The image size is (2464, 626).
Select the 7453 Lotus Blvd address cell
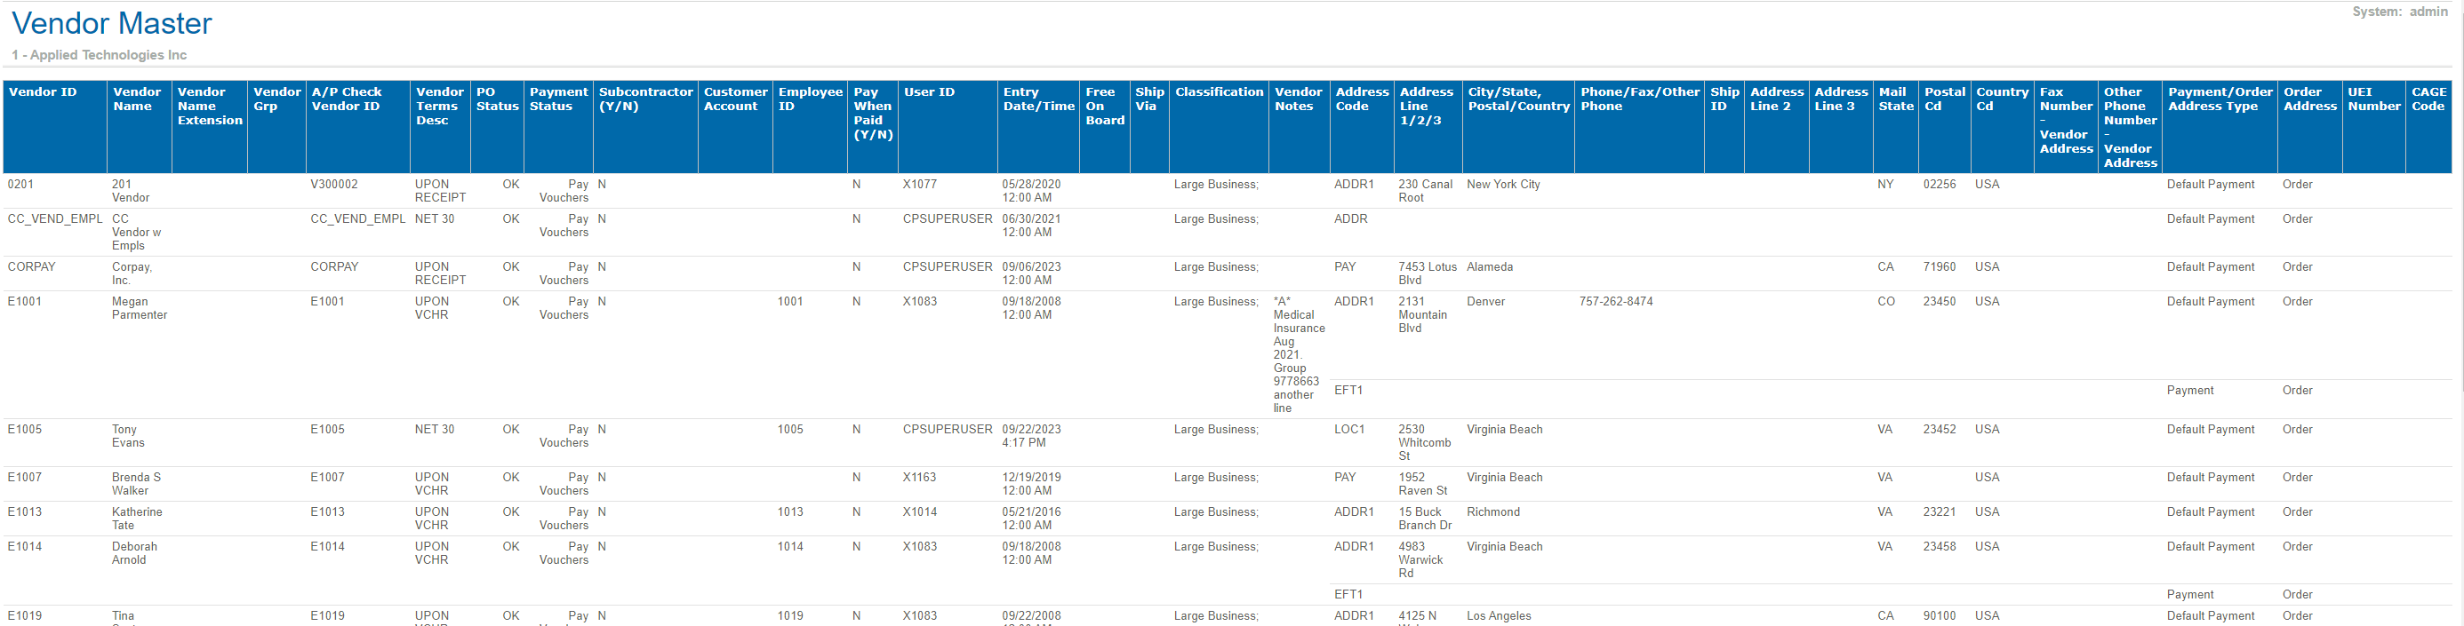click(x=1426, y=273)
